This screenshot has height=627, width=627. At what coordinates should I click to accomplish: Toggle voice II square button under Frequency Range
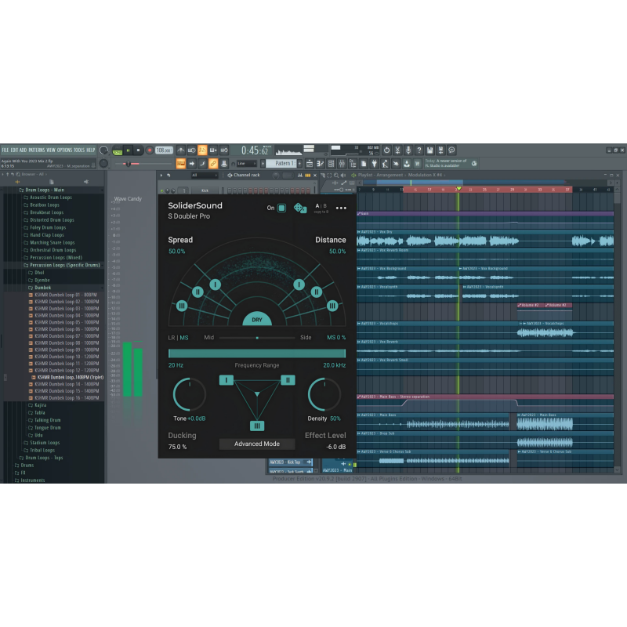pyautogui.click(x=288, y=380)
